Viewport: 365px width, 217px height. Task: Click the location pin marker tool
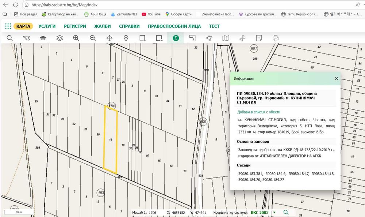(x=126, y=38)
